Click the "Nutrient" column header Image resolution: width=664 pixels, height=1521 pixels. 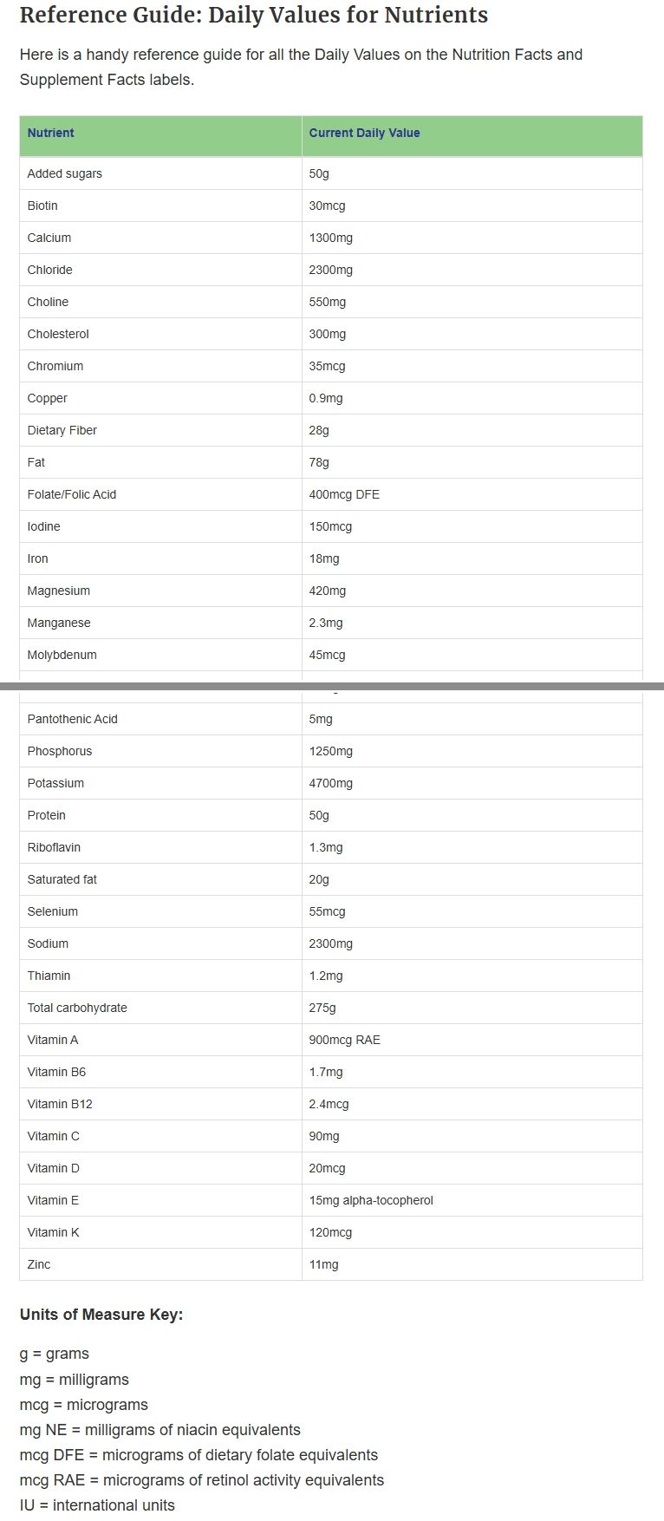tap(50, 133)
